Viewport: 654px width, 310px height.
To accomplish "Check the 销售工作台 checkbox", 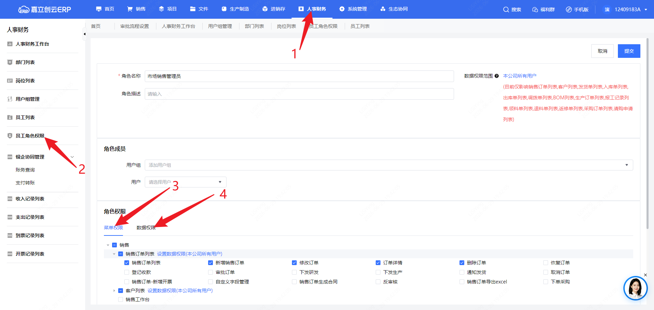I will [x=121, y=299].
